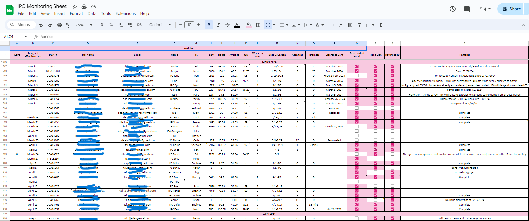The height and width of the screenshot is (221, 529).
Task: Insert comment icon in toolbar
Action: [341, 25]
